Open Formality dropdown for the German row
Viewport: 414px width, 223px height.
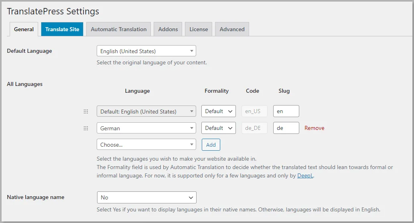[x=219, y=128]
